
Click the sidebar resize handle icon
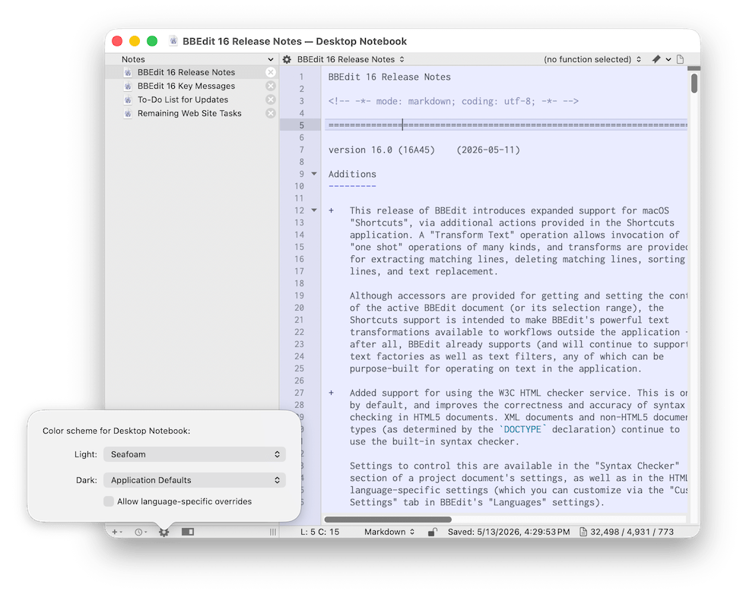coord(273,532)
